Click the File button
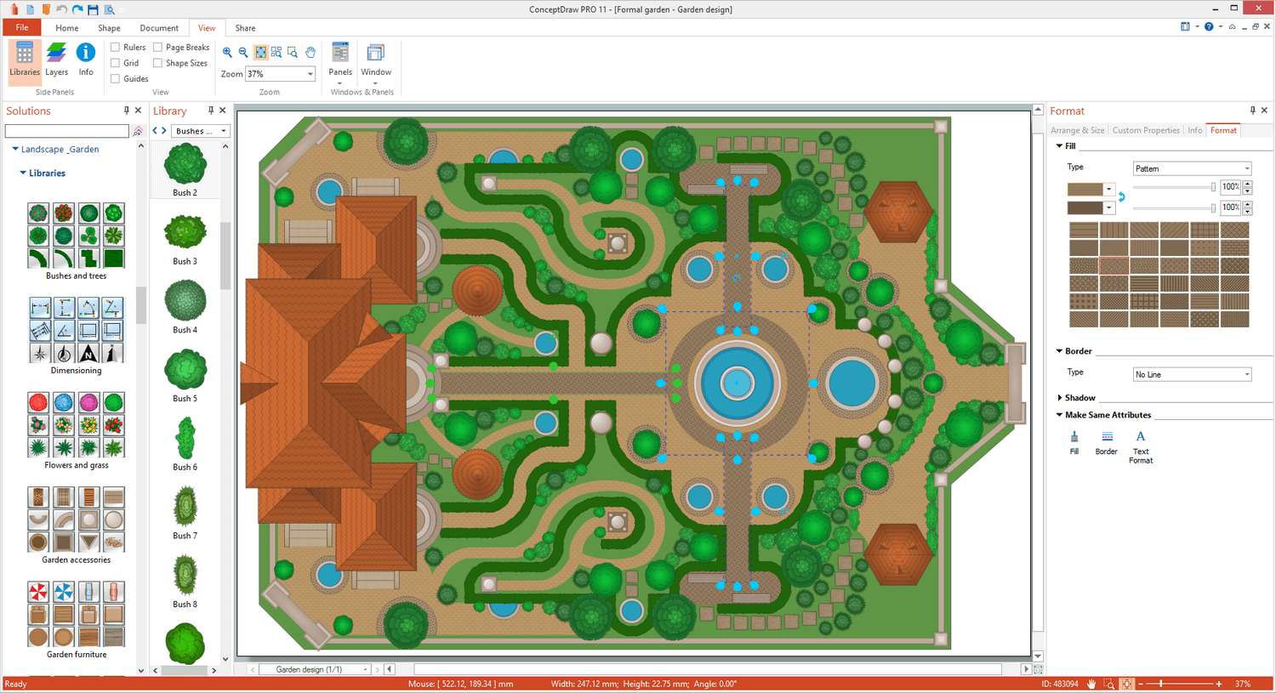 pos(22,28)
